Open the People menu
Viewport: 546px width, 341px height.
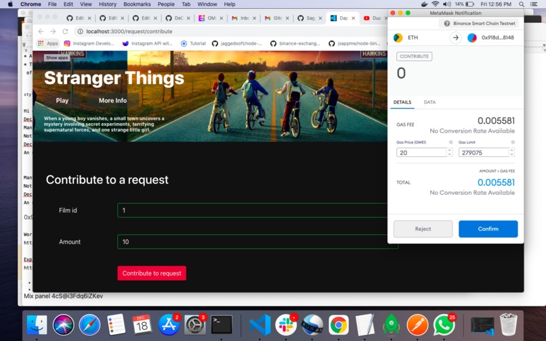(166, 4)
